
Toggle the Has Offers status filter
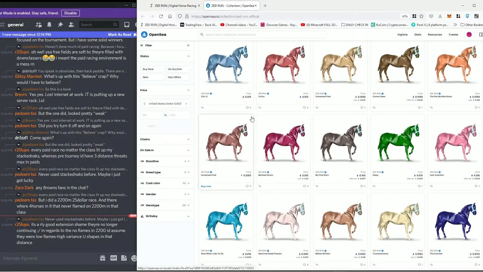click(178, 77)
